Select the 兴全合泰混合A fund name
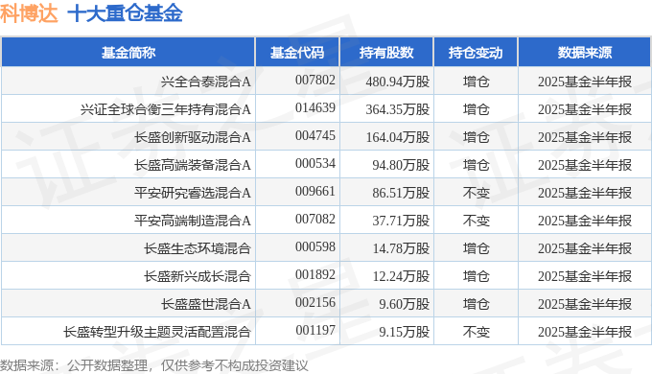Screen dimensions: 652x374 pyautogui.click(x=206, y=82)
